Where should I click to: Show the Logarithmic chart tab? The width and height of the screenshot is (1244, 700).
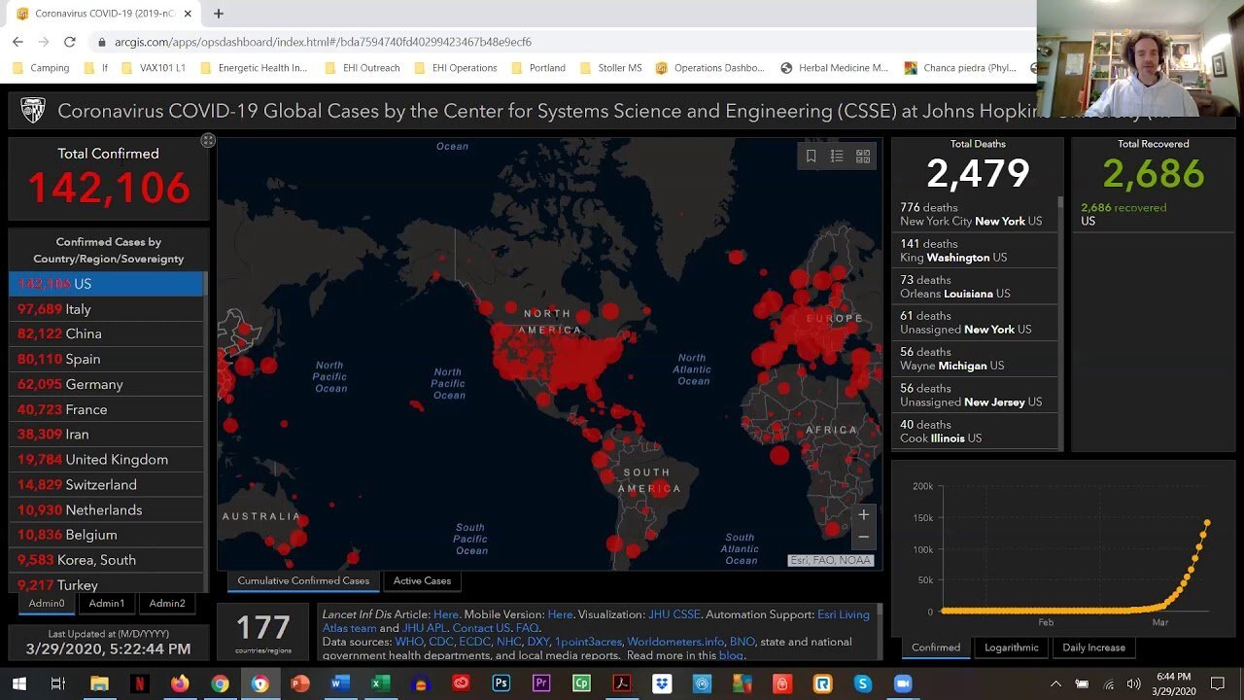pyautogui.click(x=1011, y=647)
